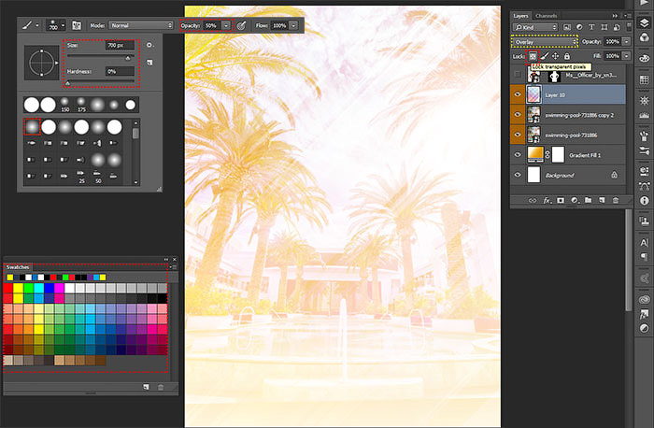Filter layers by adjustment layer icon
The image size is (654, 428).
point(579,27)
